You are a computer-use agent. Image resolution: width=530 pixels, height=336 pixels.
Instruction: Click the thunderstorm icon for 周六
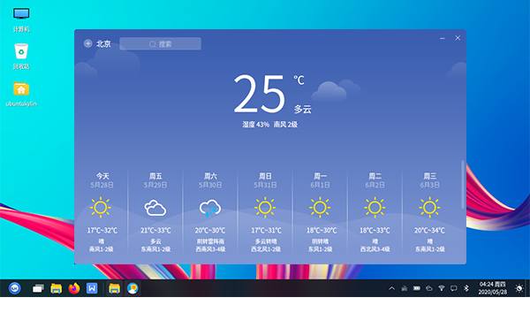(x=210, y=208)
